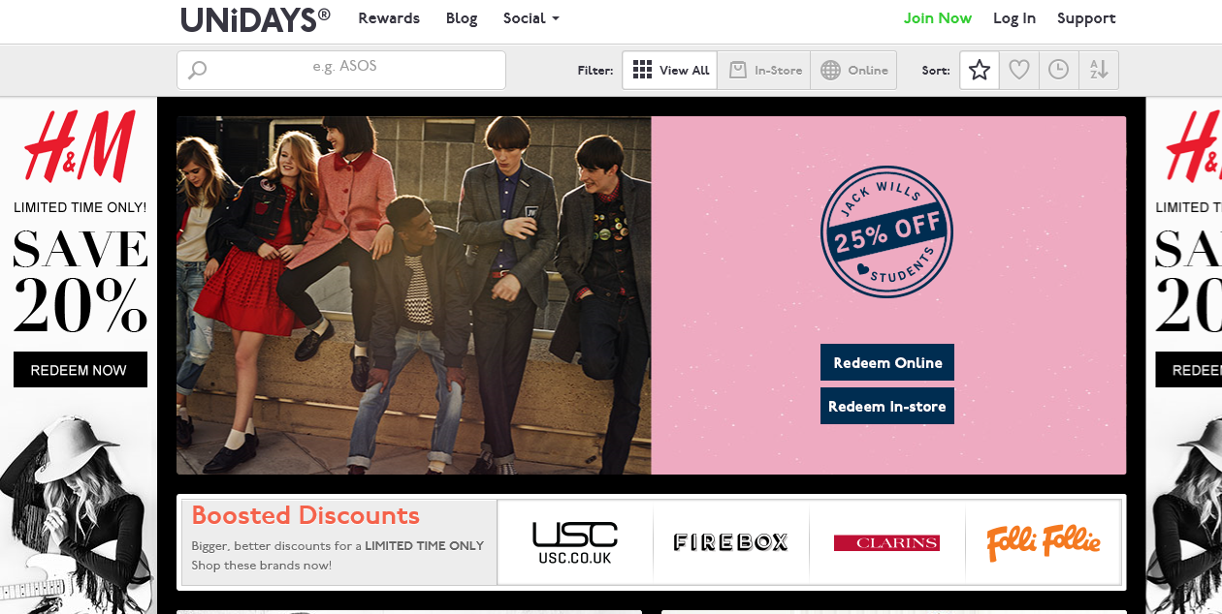Viewport: 1222px width, 614px height.
Task: Select the View All filter
Action: 670,70
